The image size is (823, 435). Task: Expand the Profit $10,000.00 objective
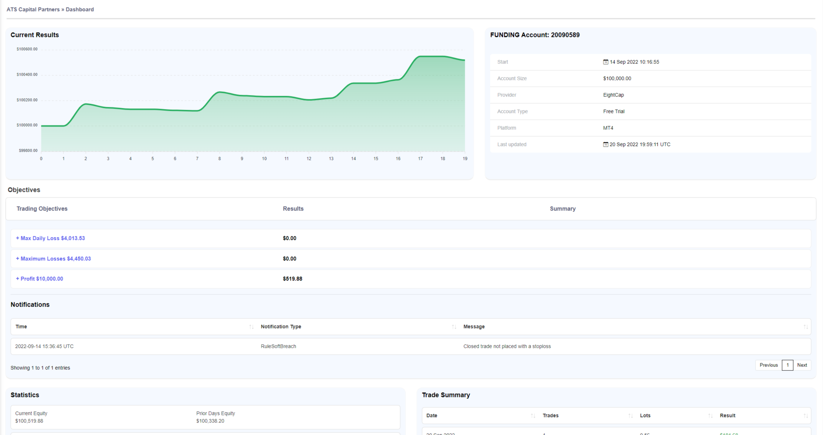[39, 279]
